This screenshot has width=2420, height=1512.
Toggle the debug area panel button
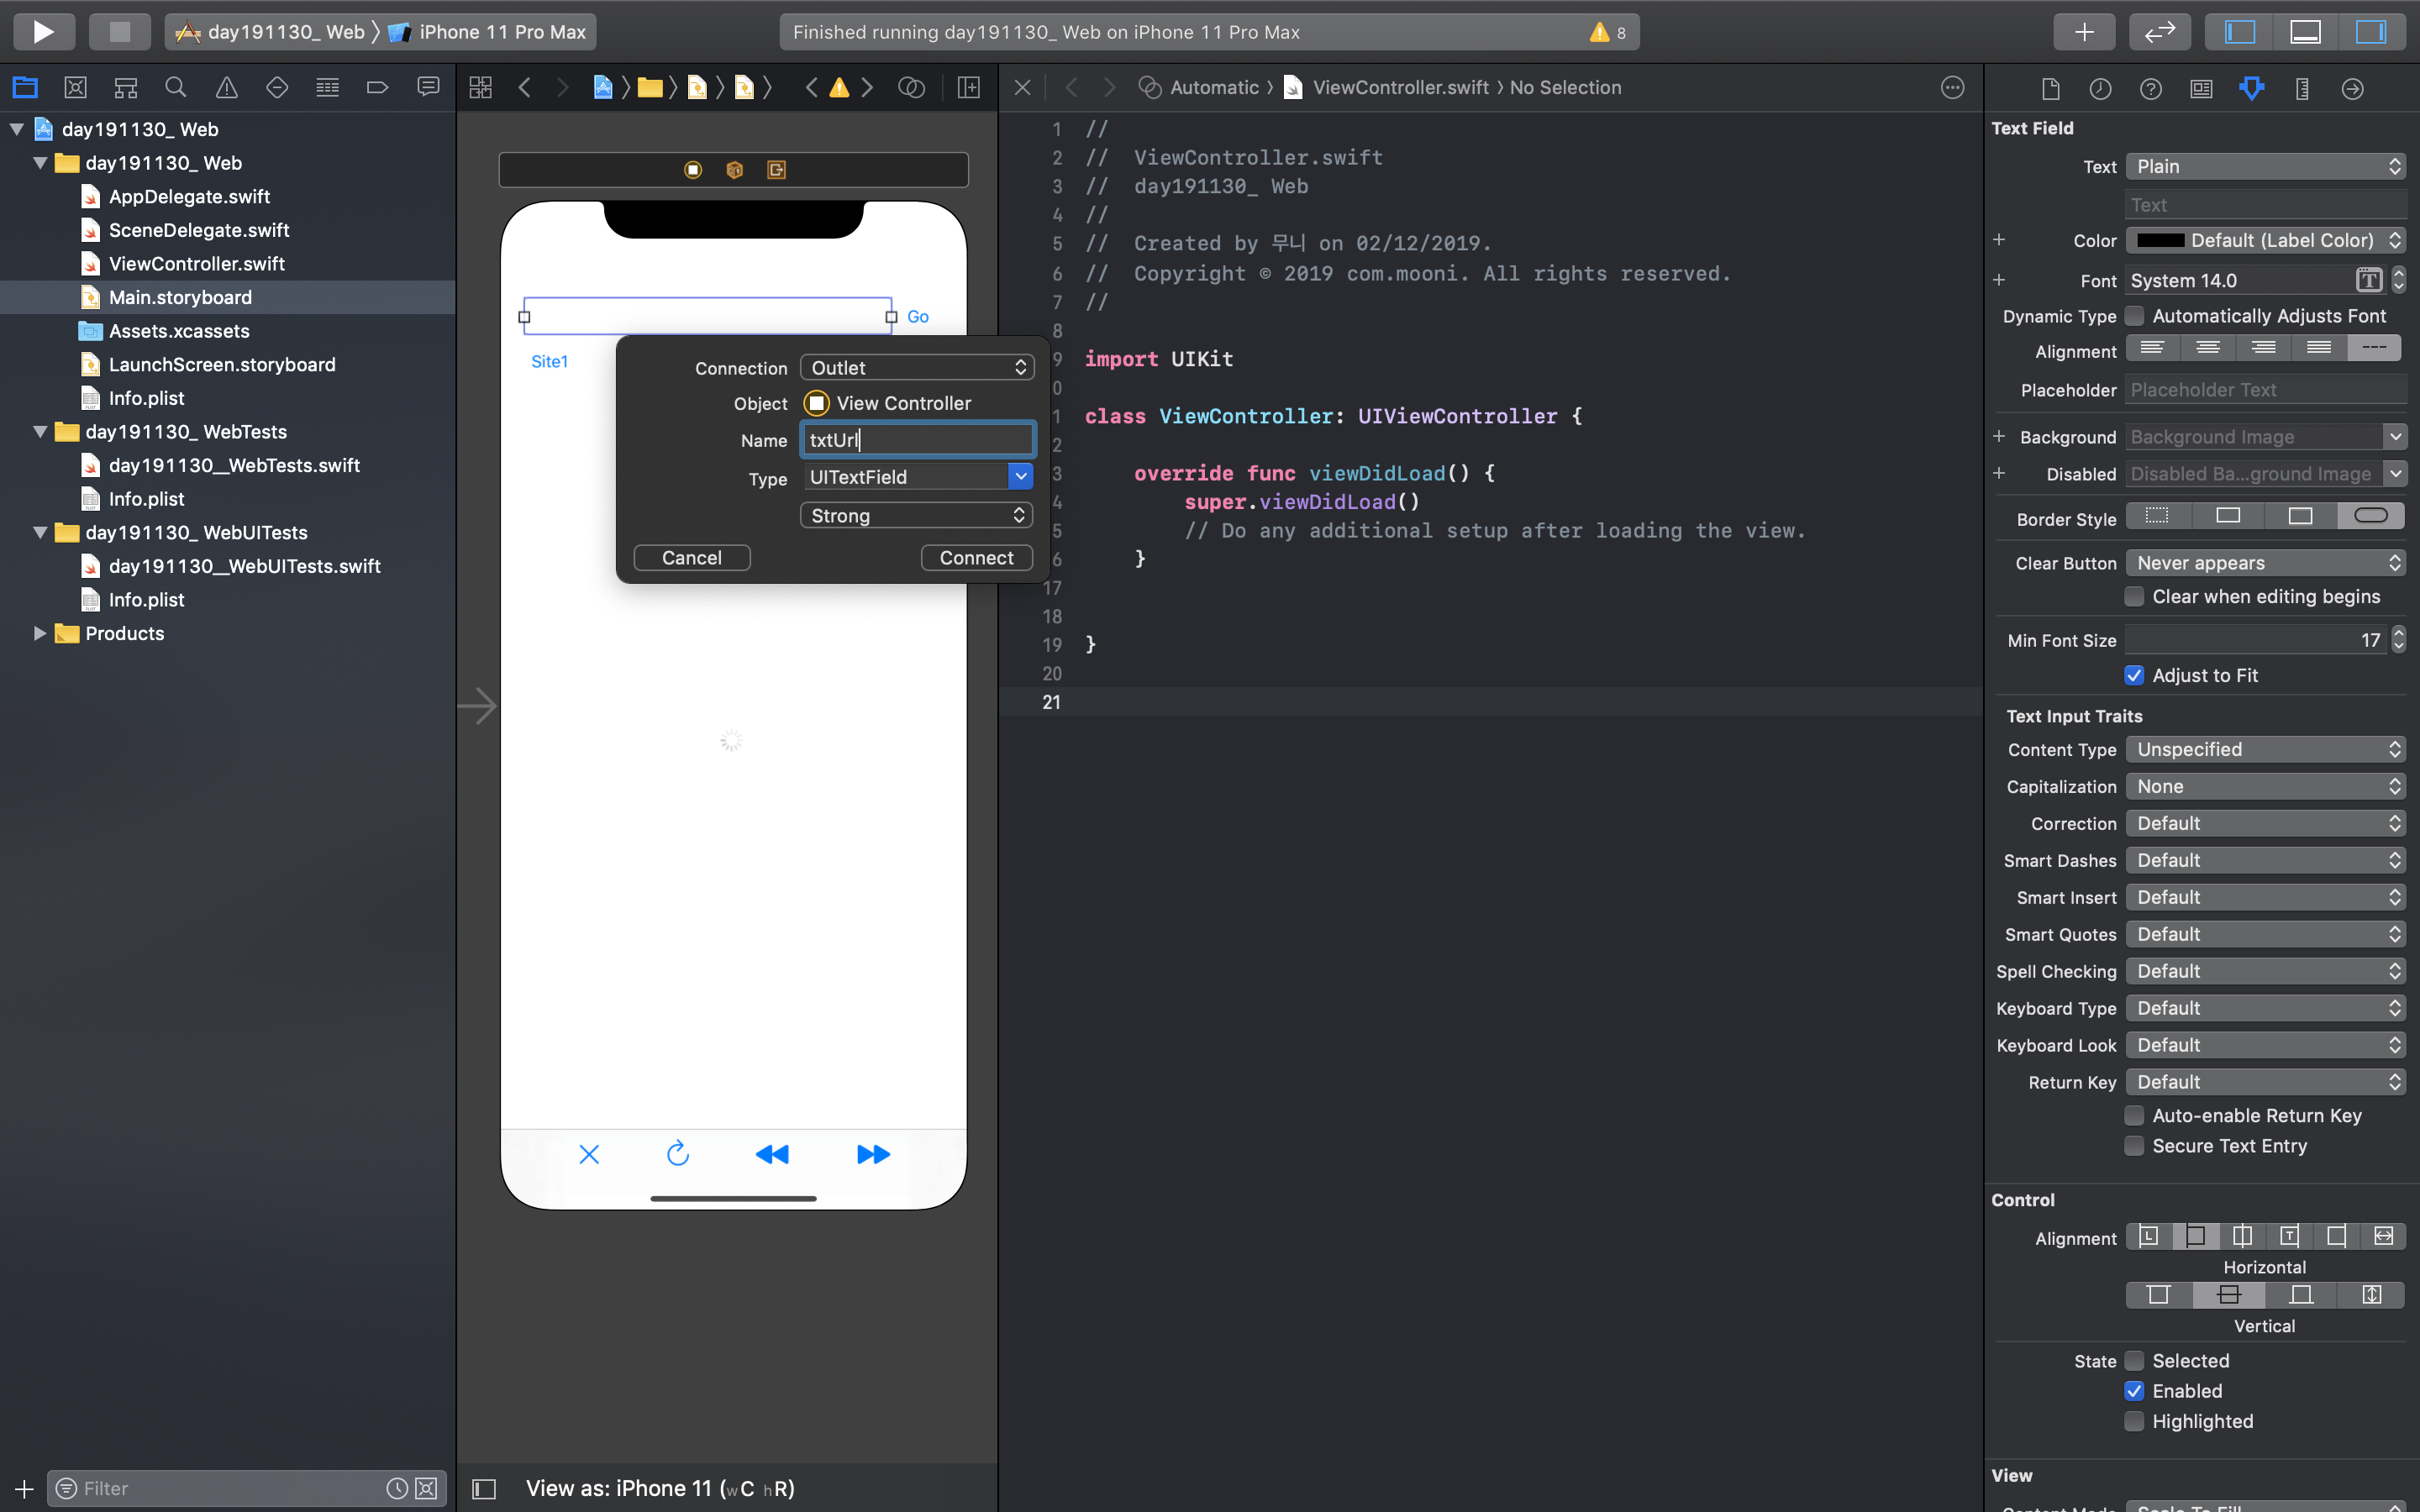[x=2304, y=32]
